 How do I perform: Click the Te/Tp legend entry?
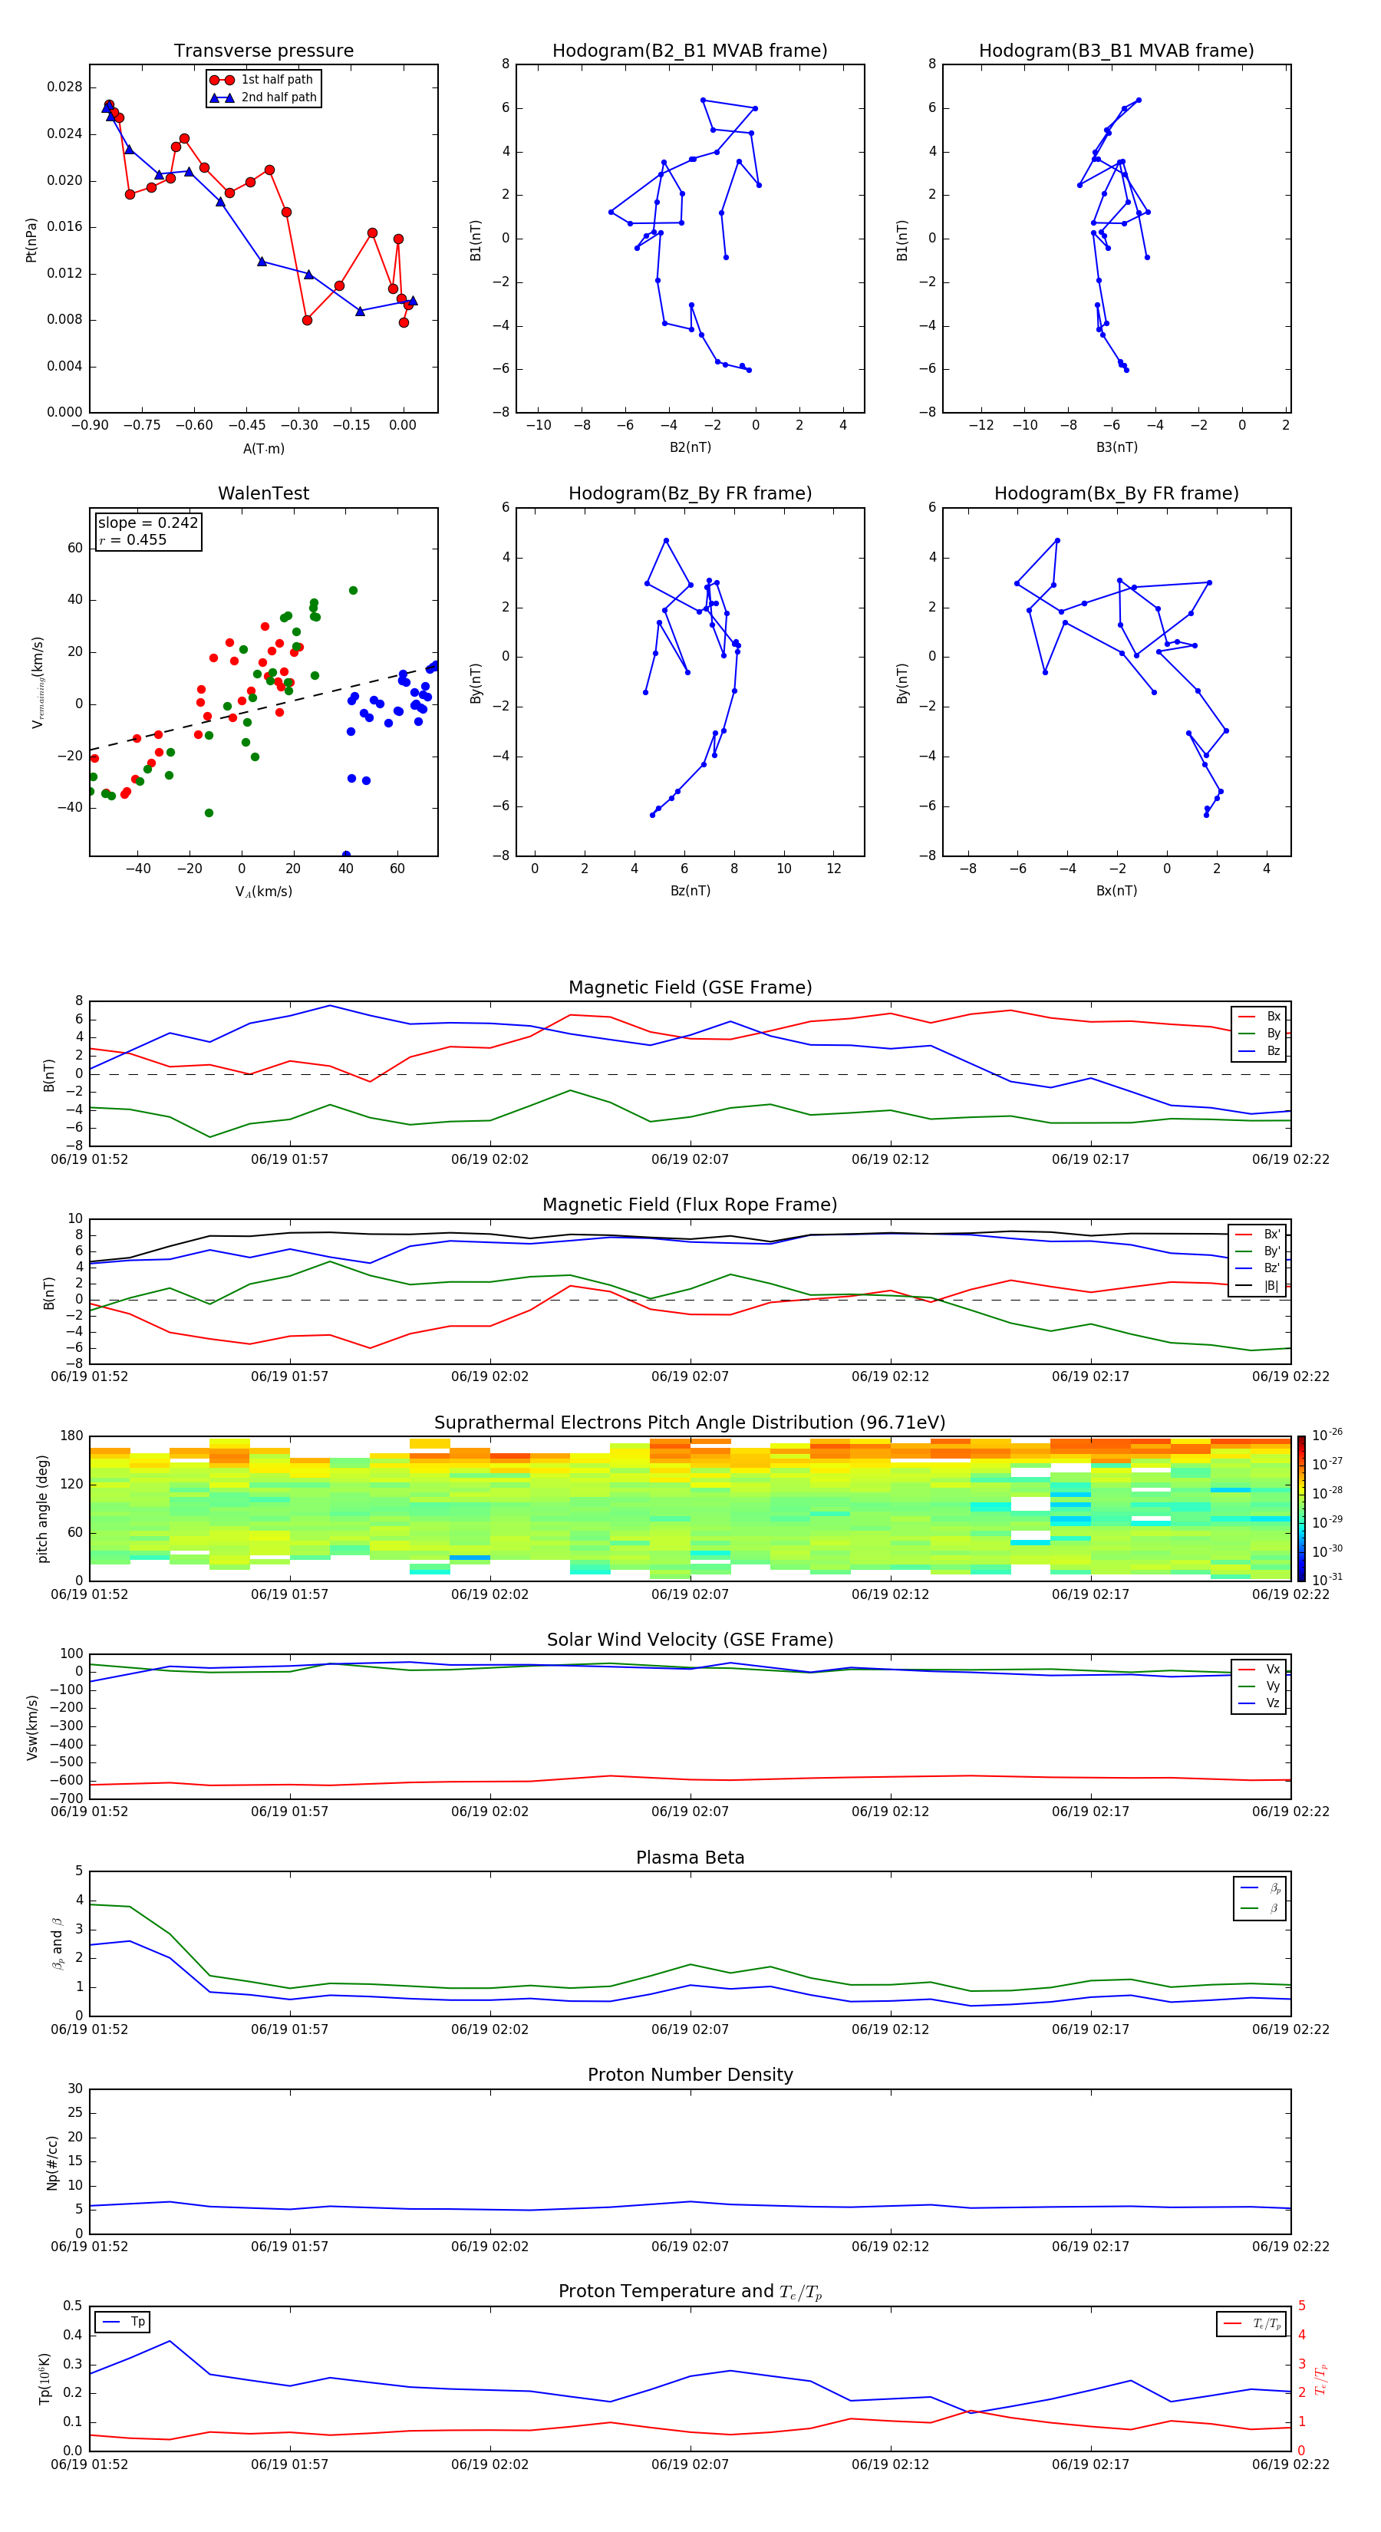1251,2323
